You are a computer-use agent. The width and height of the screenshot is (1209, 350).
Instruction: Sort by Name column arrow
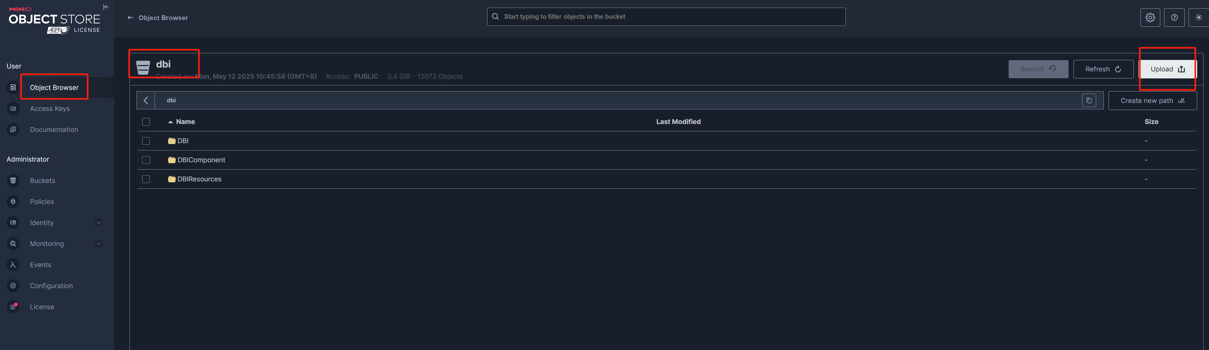(170, 122)
